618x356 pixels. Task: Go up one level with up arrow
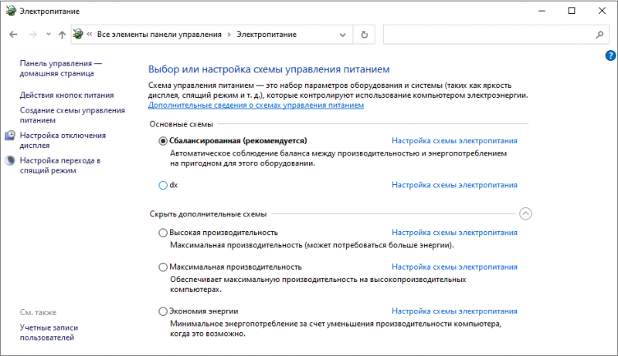click(62, 35)
